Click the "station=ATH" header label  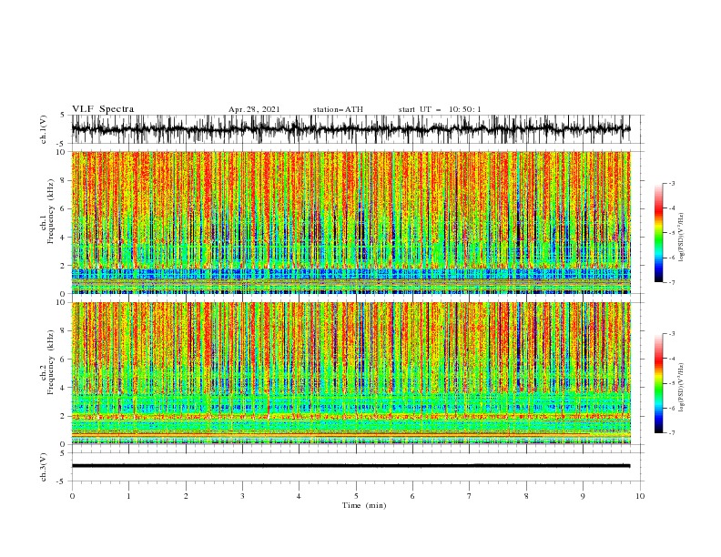[x=338, y=109]
